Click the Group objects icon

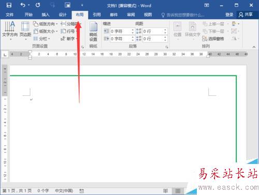click(236, 31)
